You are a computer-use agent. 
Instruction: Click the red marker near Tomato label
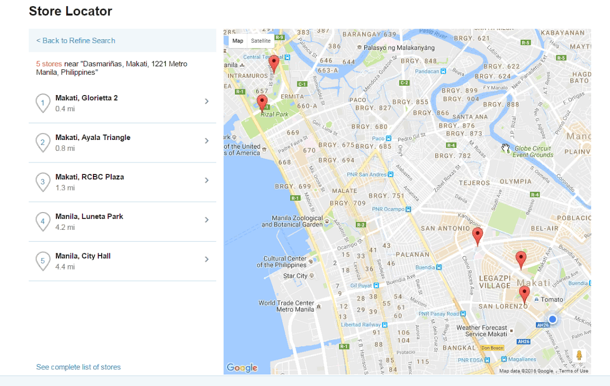point(524,295)
